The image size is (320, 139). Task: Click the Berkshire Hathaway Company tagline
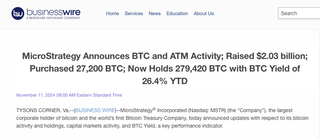click(x=53, y=18)
